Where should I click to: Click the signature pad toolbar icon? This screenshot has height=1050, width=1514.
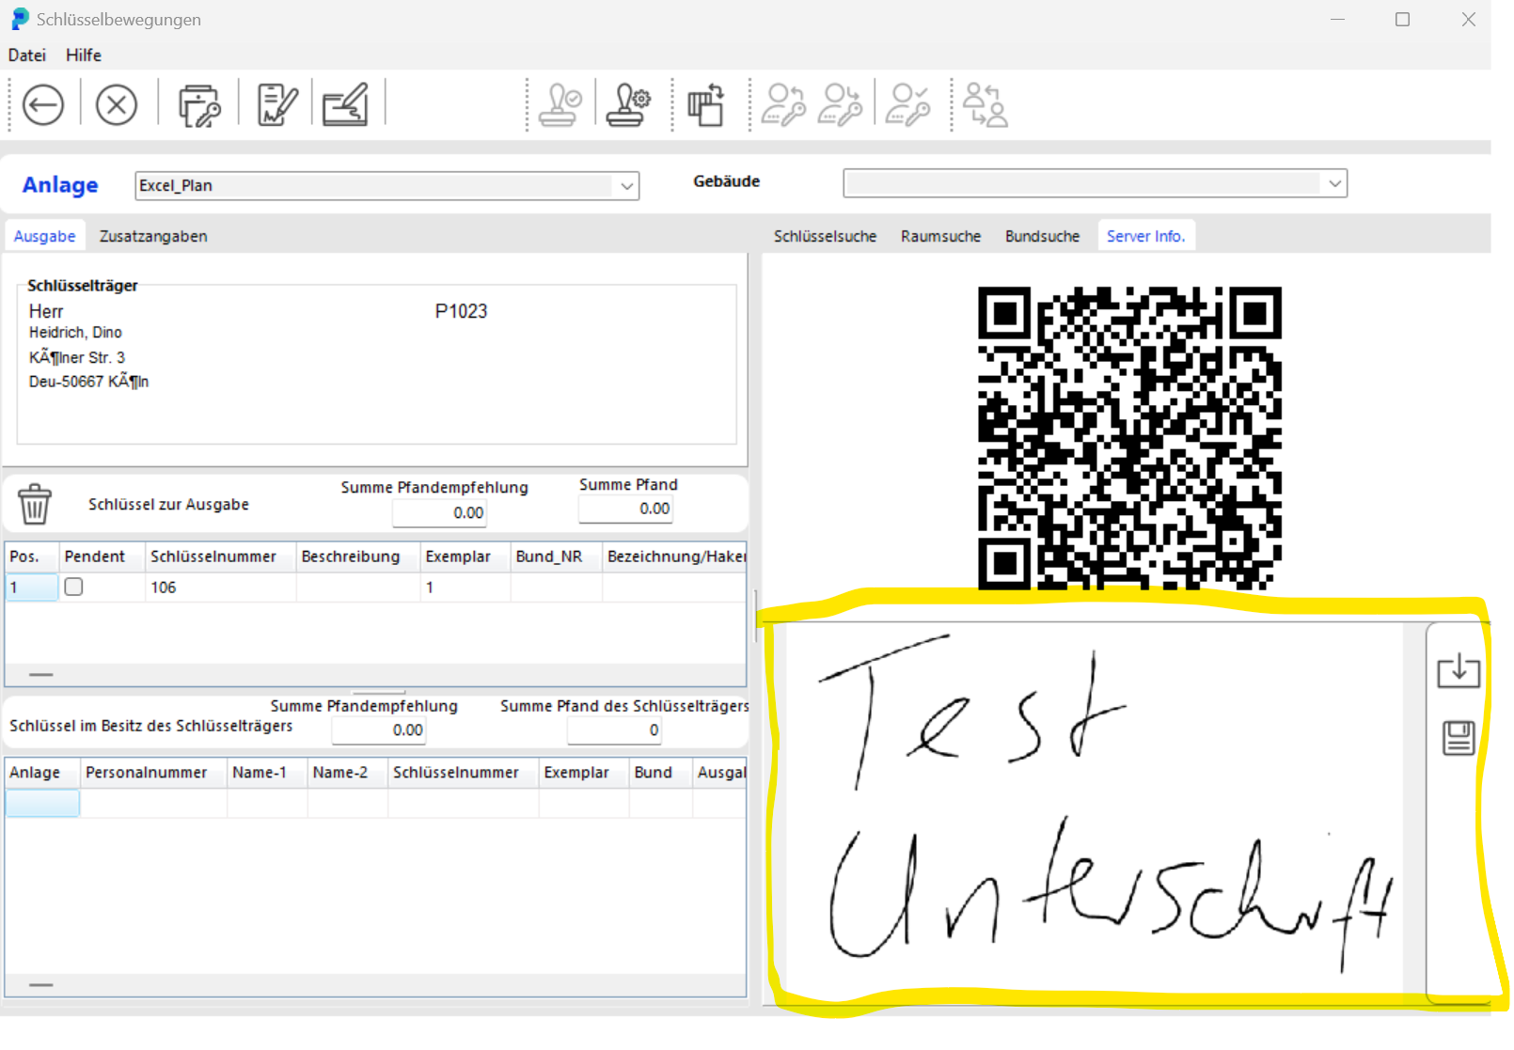[x=346, y=104]
